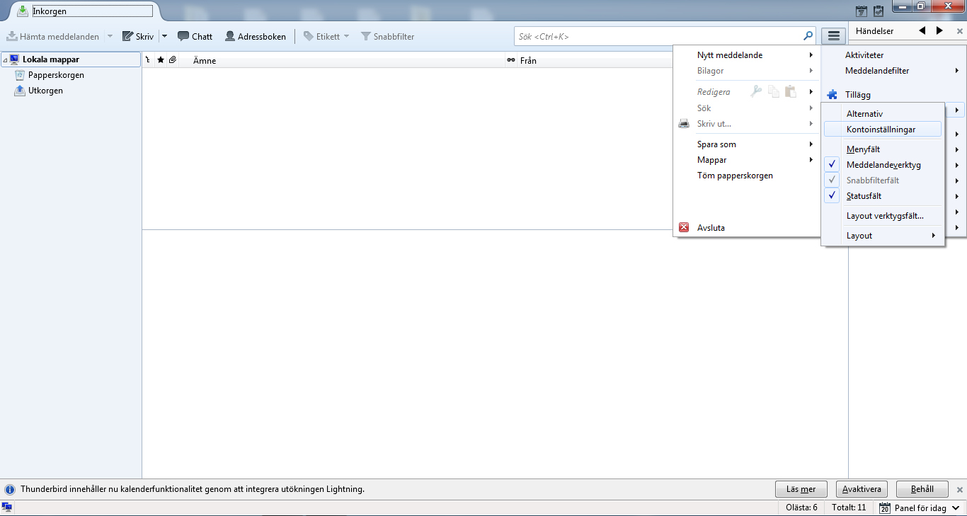Uncheck Meddelandeverktyg toolbar option
Viewport: 967px width, 516px height.
(883, 165)
